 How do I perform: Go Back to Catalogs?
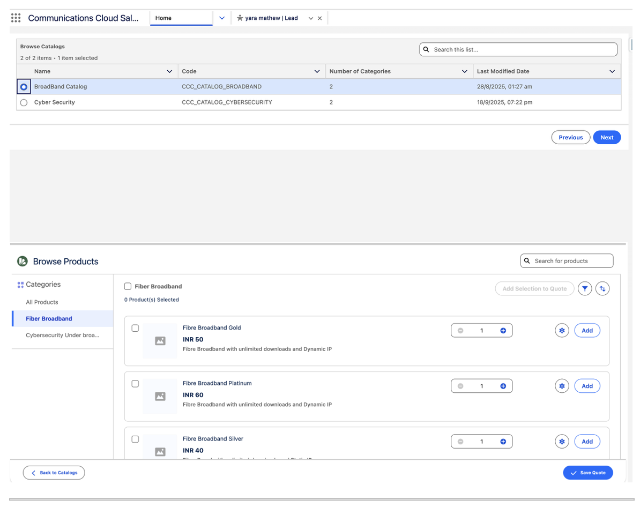54,473
